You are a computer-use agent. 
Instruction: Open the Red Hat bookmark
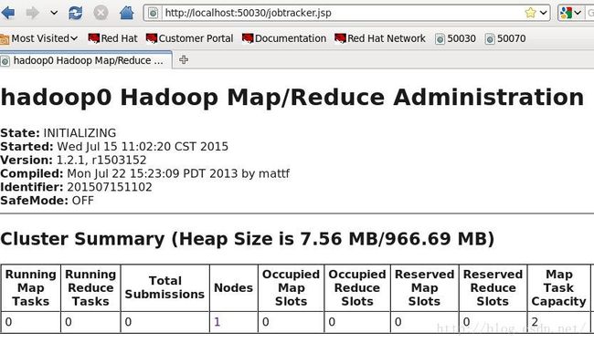(113, 38)
